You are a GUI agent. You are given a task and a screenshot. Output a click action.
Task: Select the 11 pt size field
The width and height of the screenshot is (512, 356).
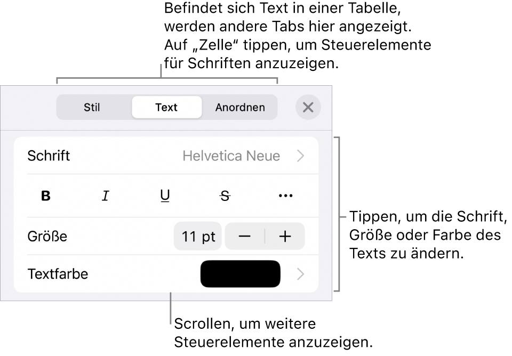coord(198,236)
